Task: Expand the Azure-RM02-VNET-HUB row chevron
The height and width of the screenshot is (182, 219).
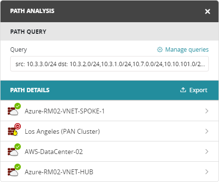Action: click(207, 172)
